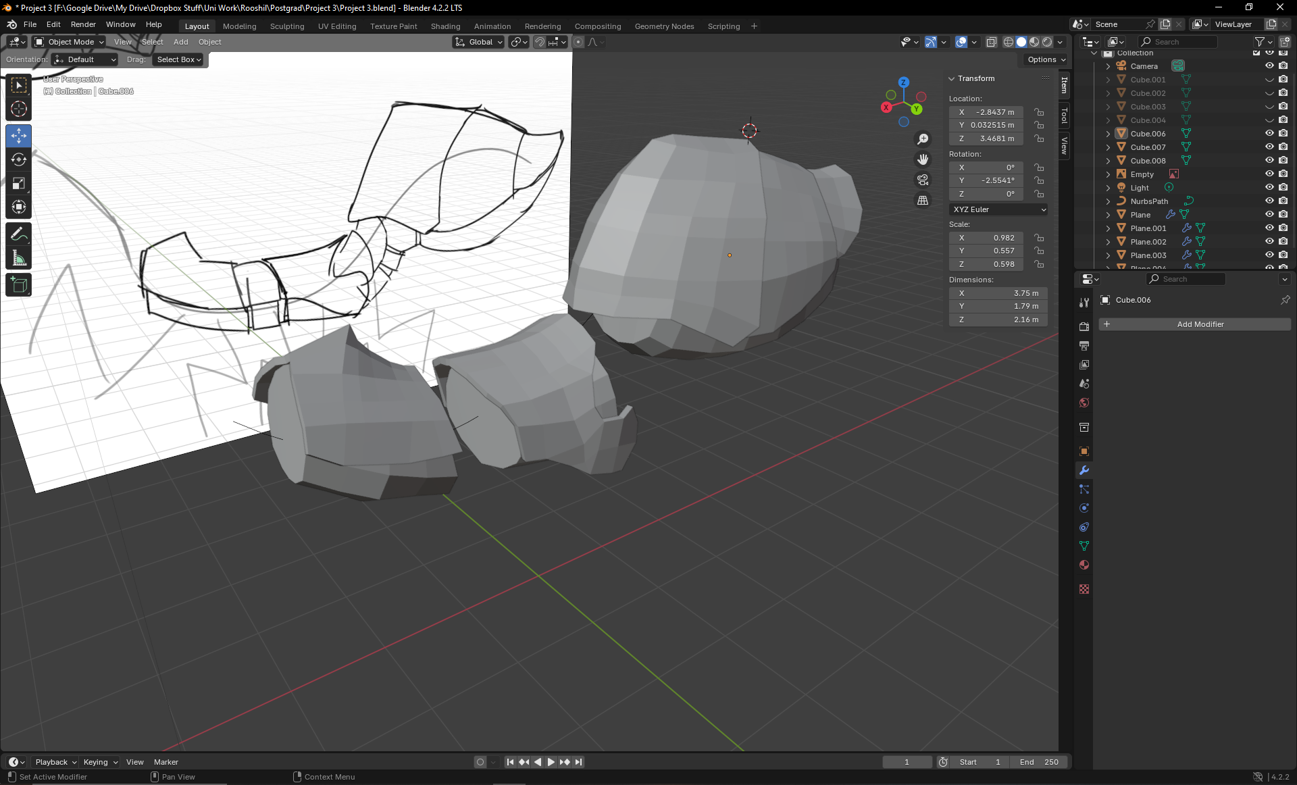Select the Rotate tool in toolbar
This screenshot has width=1297, height=785.
click(x=19, y=159)
